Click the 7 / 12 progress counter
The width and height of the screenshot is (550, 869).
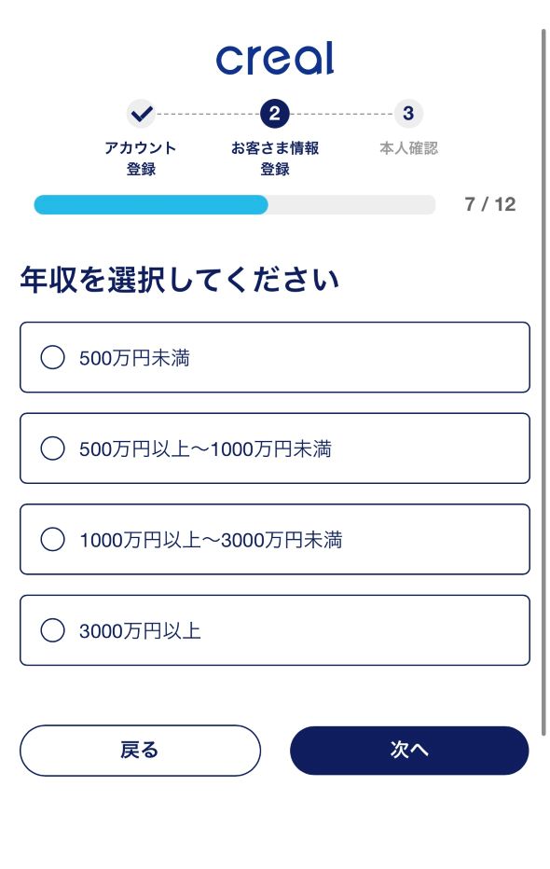tap(490, 204)
